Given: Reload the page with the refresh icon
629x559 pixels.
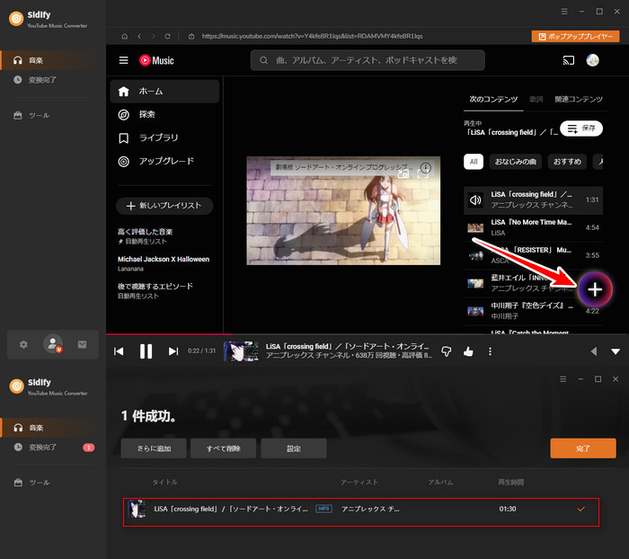Looking at the screenshot, I should [x=167, y=36].
